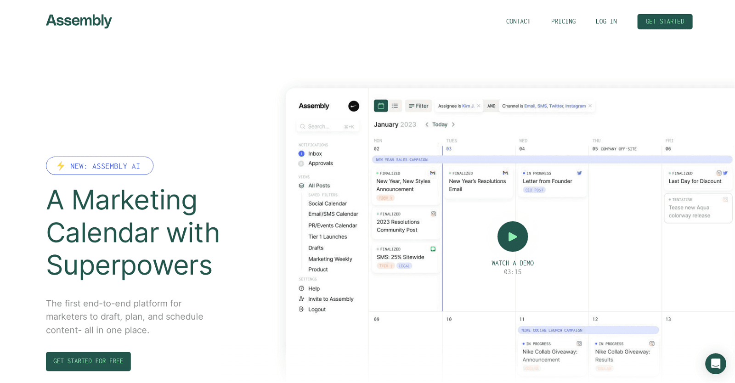Open the chat support widget
Screen dimensions: 735x383
(715, 364)
